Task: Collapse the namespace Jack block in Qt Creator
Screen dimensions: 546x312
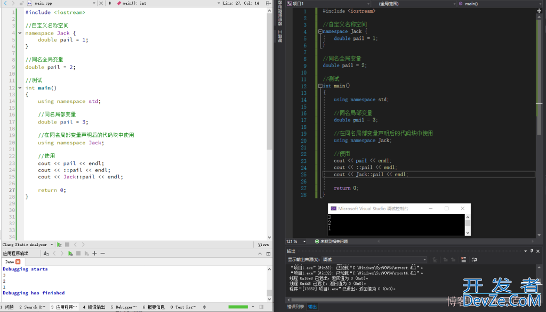Action: click(20, 33)
